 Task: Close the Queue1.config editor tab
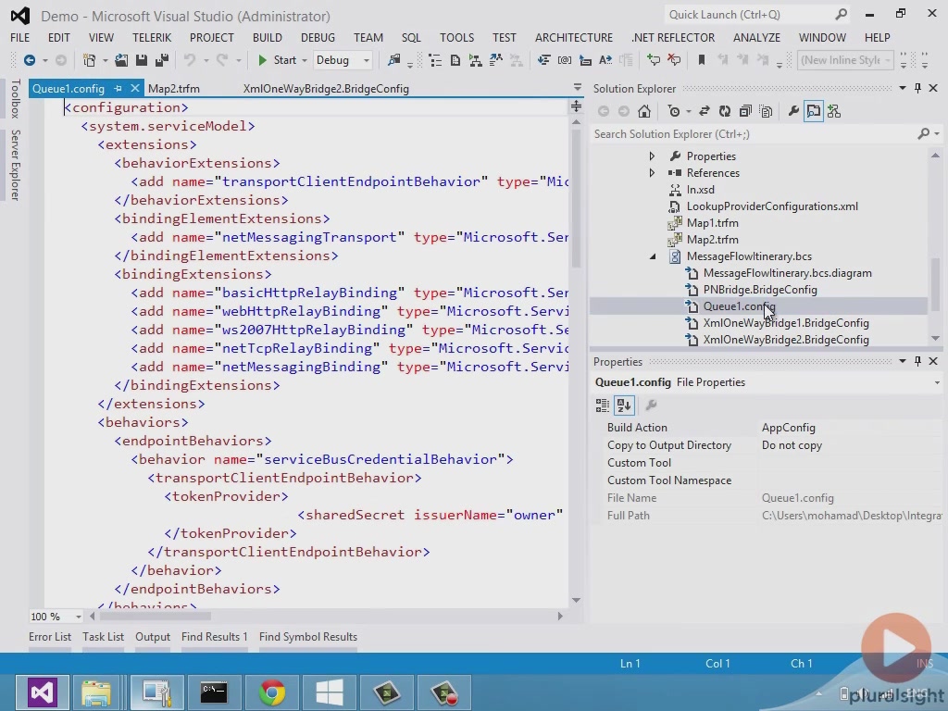[135, 88]
